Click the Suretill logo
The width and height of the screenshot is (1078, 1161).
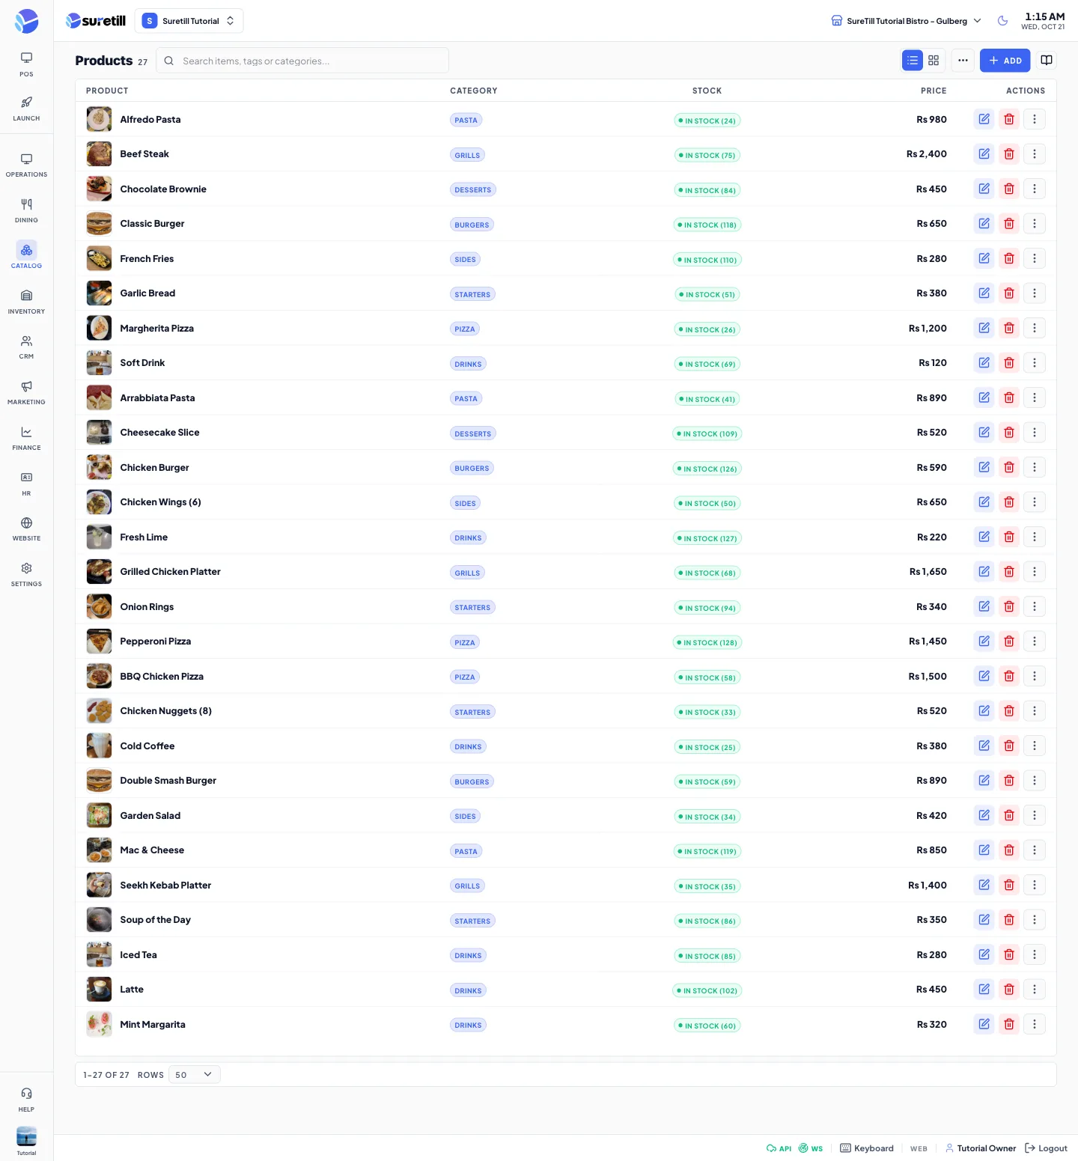96,21
